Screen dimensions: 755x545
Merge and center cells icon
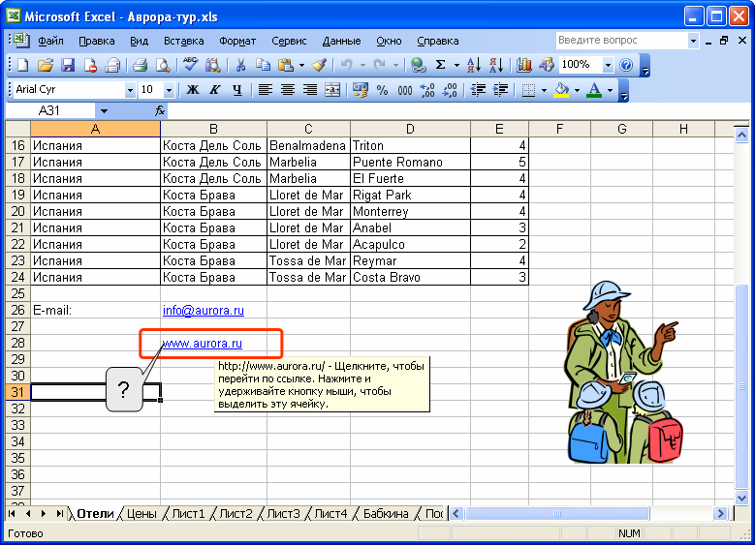click(x=332, y=89)
